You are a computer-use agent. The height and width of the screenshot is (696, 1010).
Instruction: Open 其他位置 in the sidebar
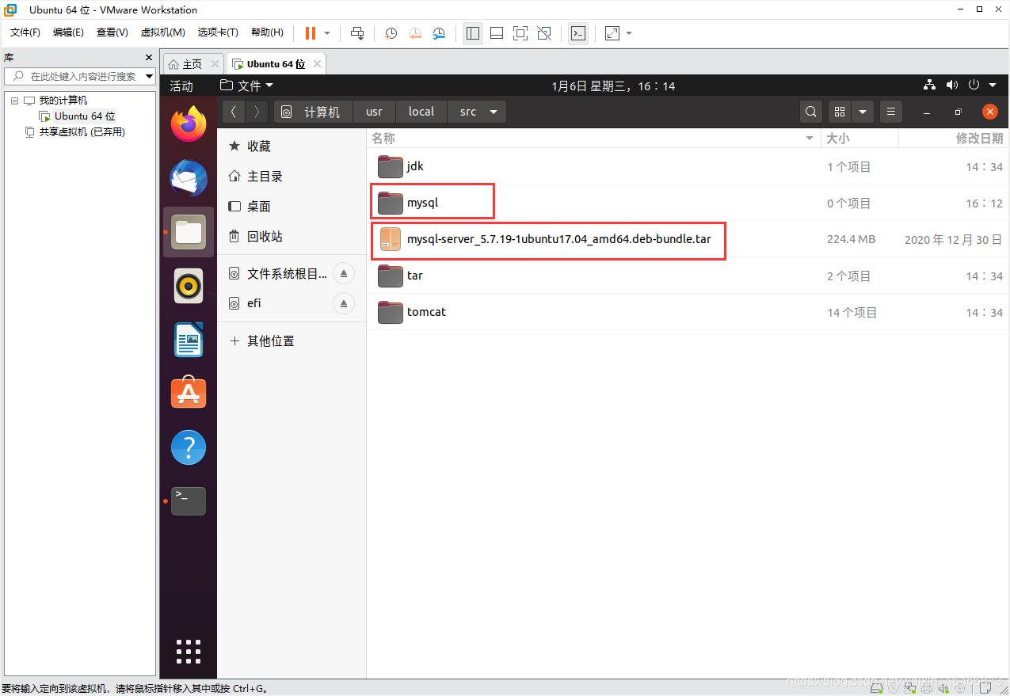(x=292, y=341)
